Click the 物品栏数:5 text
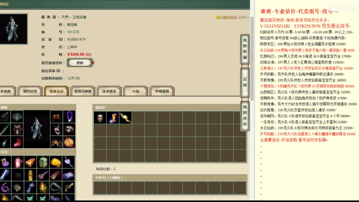359x202 pixels. pos(106,169)
